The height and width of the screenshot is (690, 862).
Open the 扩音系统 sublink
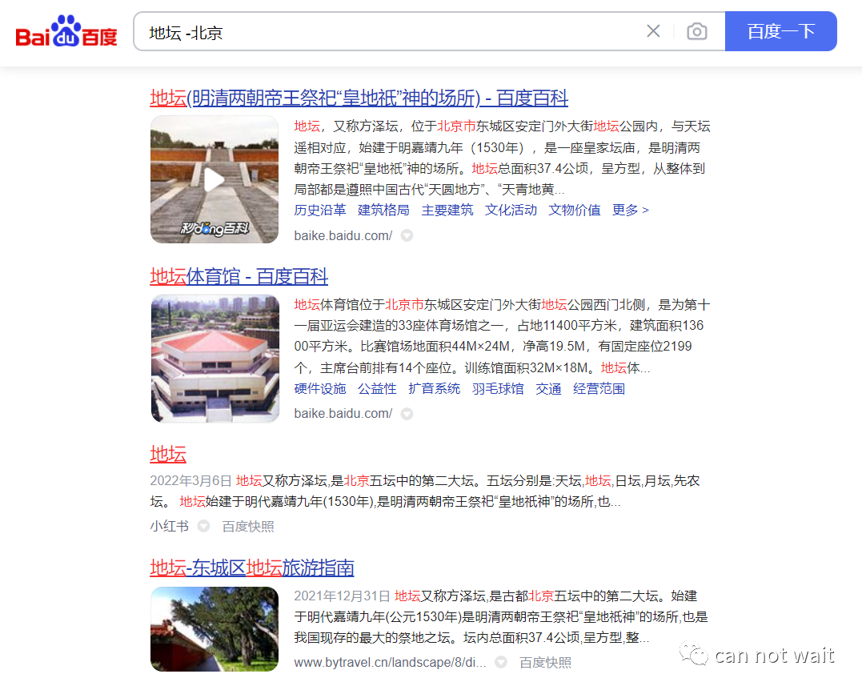click(x=435, y=389)
